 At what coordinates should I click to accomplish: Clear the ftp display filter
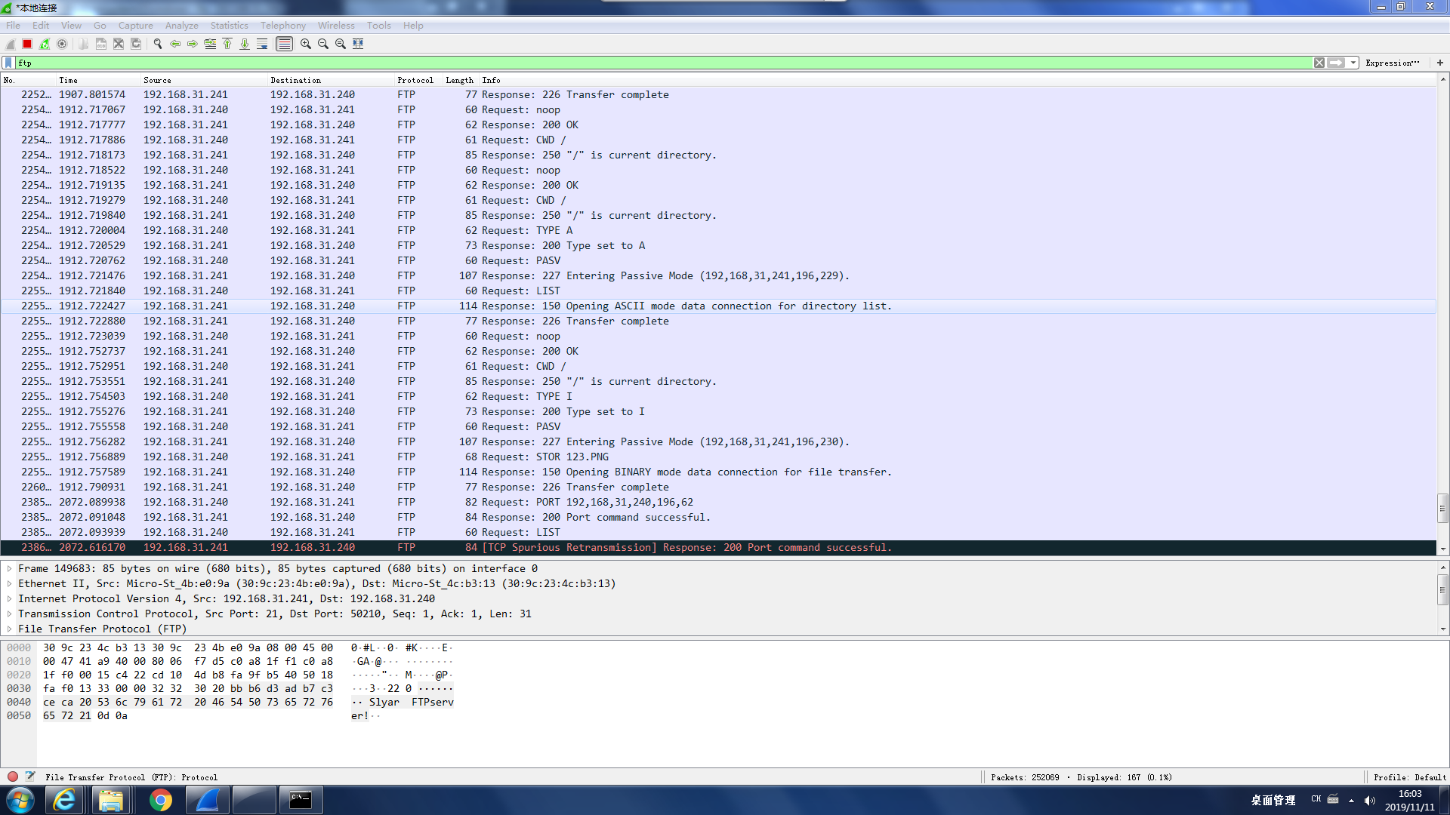(x=1319, y=63)
